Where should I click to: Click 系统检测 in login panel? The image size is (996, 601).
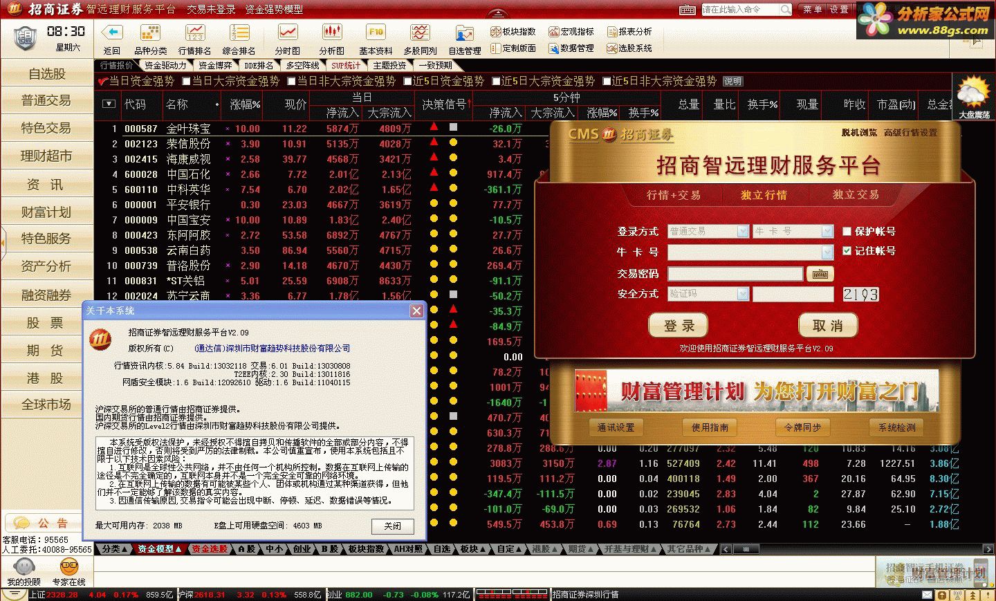coord(897,427)
